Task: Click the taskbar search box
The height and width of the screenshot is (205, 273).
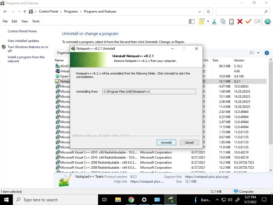Action: click(x=55, y=200)
